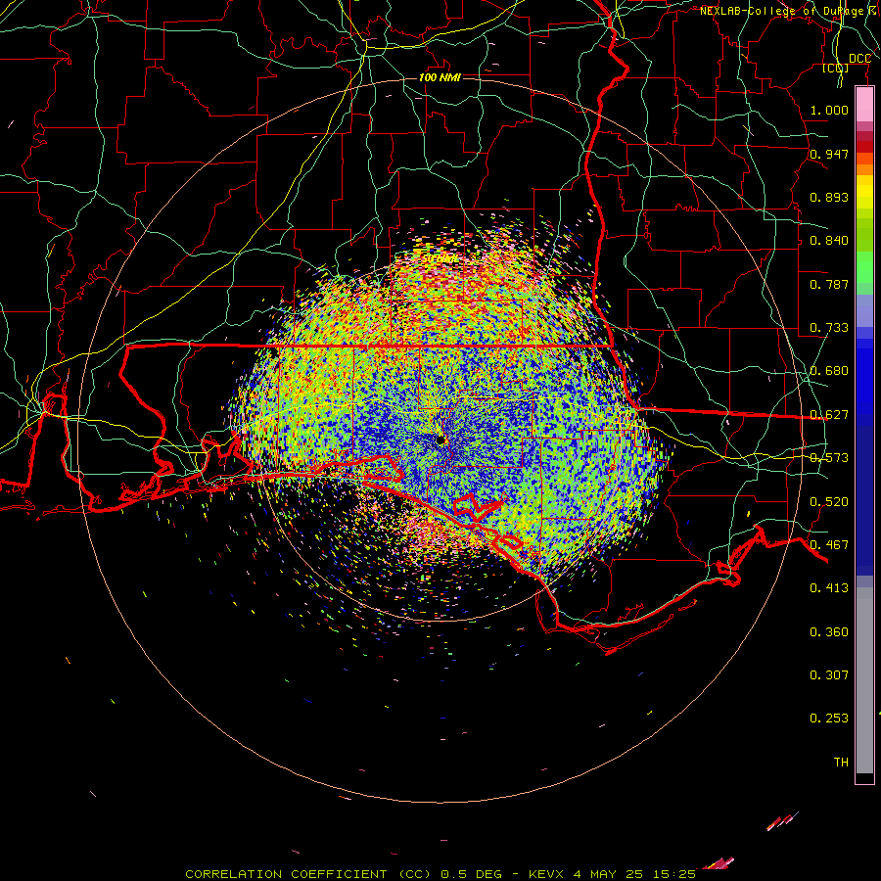Click the 0.840 color scale value
Viewport: 881px width, 881px height.
click(829, 241)
